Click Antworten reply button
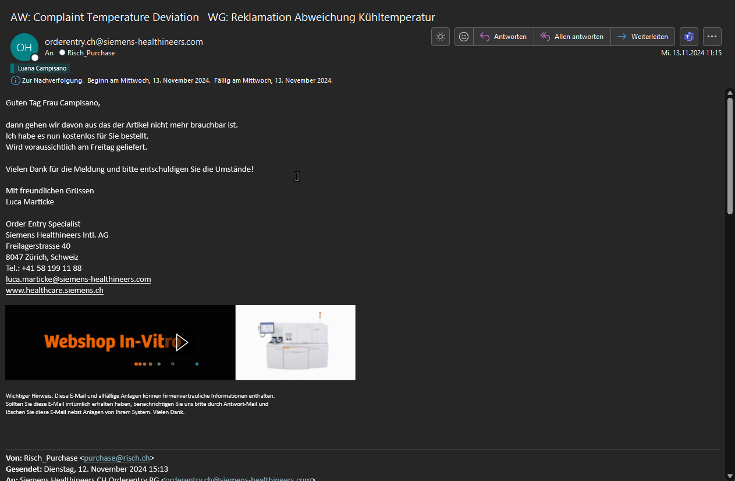Image resolution: width=735 pixels, height=481 pixels. point(503,37)
